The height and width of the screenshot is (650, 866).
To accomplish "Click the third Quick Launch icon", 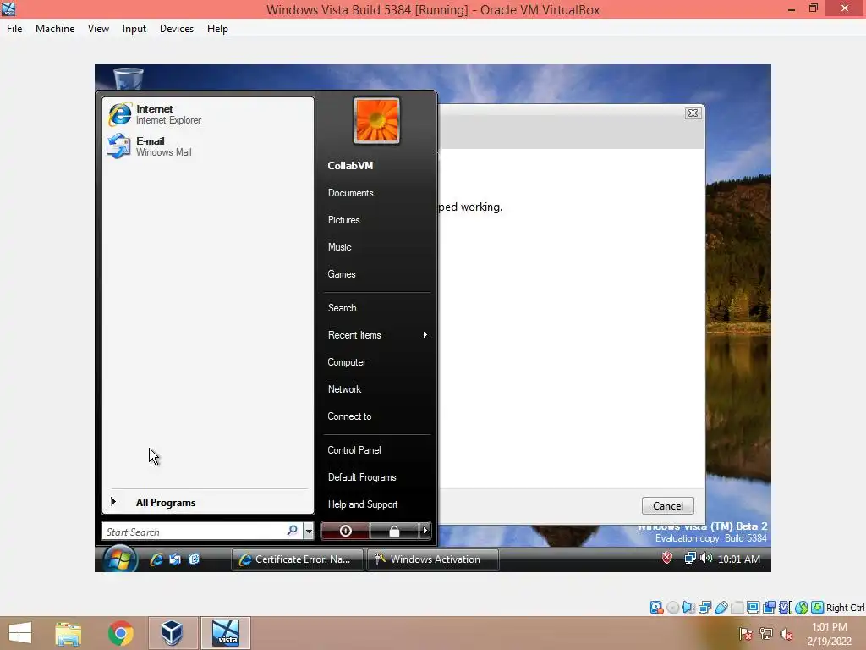I will click(x=194, y=559).
